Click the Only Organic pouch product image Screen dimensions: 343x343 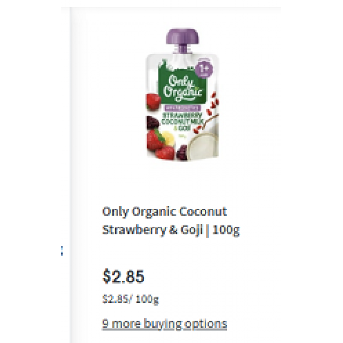point(182,98)
